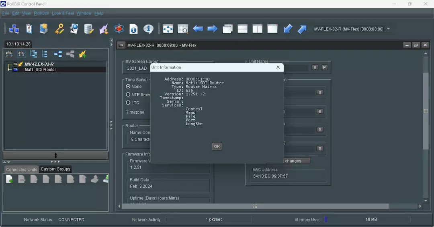Select the NTP Server radio button
This screenshot has width=434, height=227.
click(x=128, y=94)
